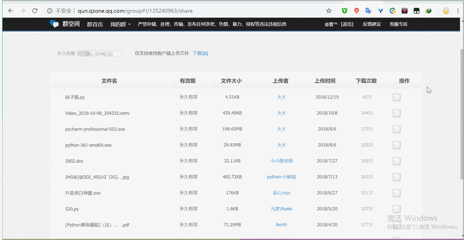Screen dimensions: 464x240
Task: Open uploader 凡梦/huaix profile
Action: point(281,209)
